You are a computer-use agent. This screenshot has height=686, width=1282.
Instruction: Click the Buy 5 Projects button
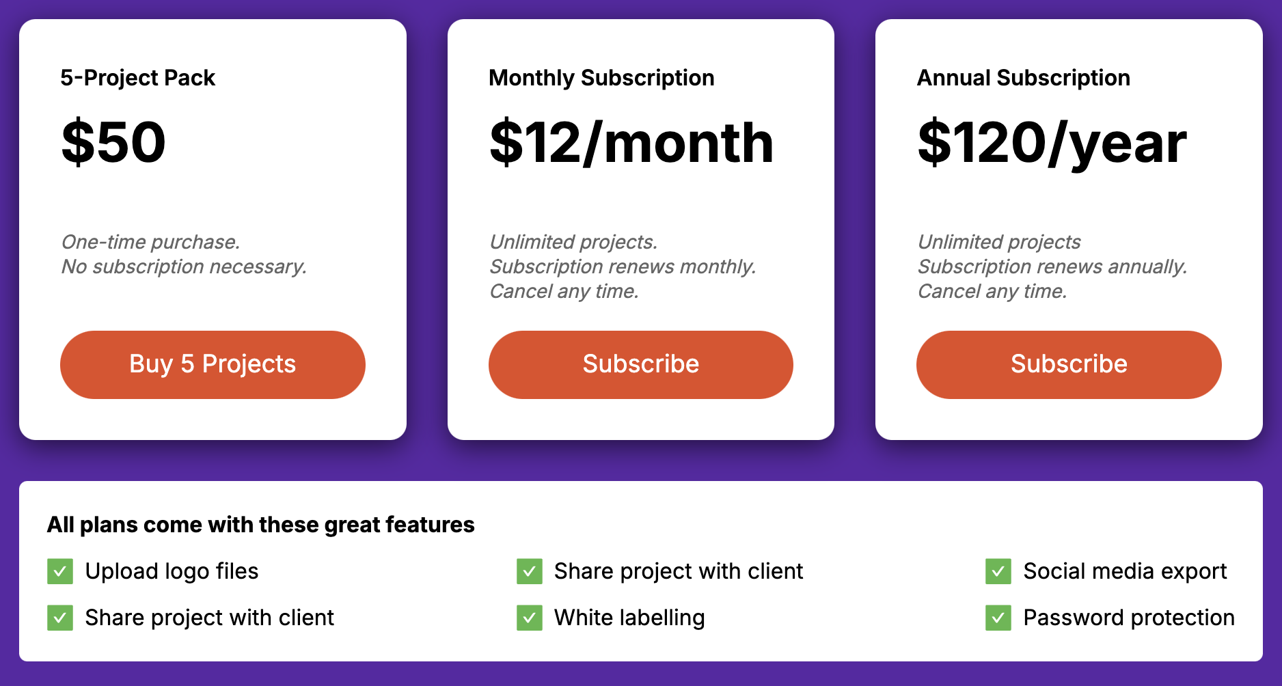click(x=213, y=365)
